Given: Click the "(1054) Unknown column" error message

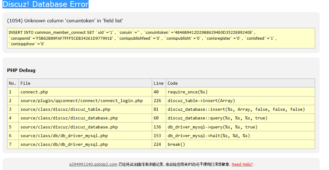Looking at the screenshot, I should pyautogui.click(x=65, y=21).
